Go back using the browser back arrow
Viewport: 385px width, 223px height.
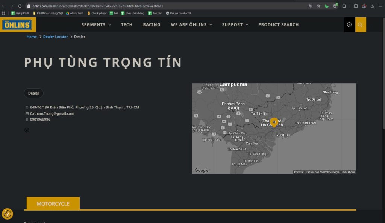tap(4, 6)
